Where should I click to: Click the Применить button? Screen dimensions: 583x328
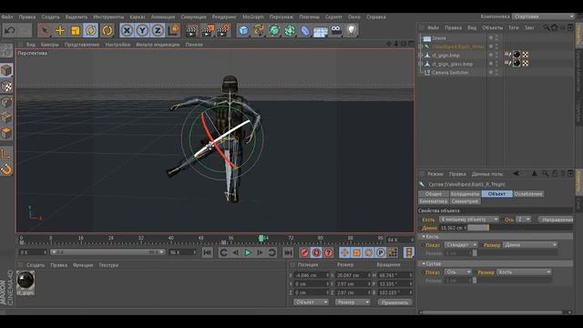[x=394, y=302]
